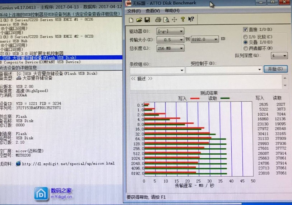The height and width of the screenshot is (205, 292).
Task: Open the 队列深度 queue depth dropdown
Action: coord(279,56)
